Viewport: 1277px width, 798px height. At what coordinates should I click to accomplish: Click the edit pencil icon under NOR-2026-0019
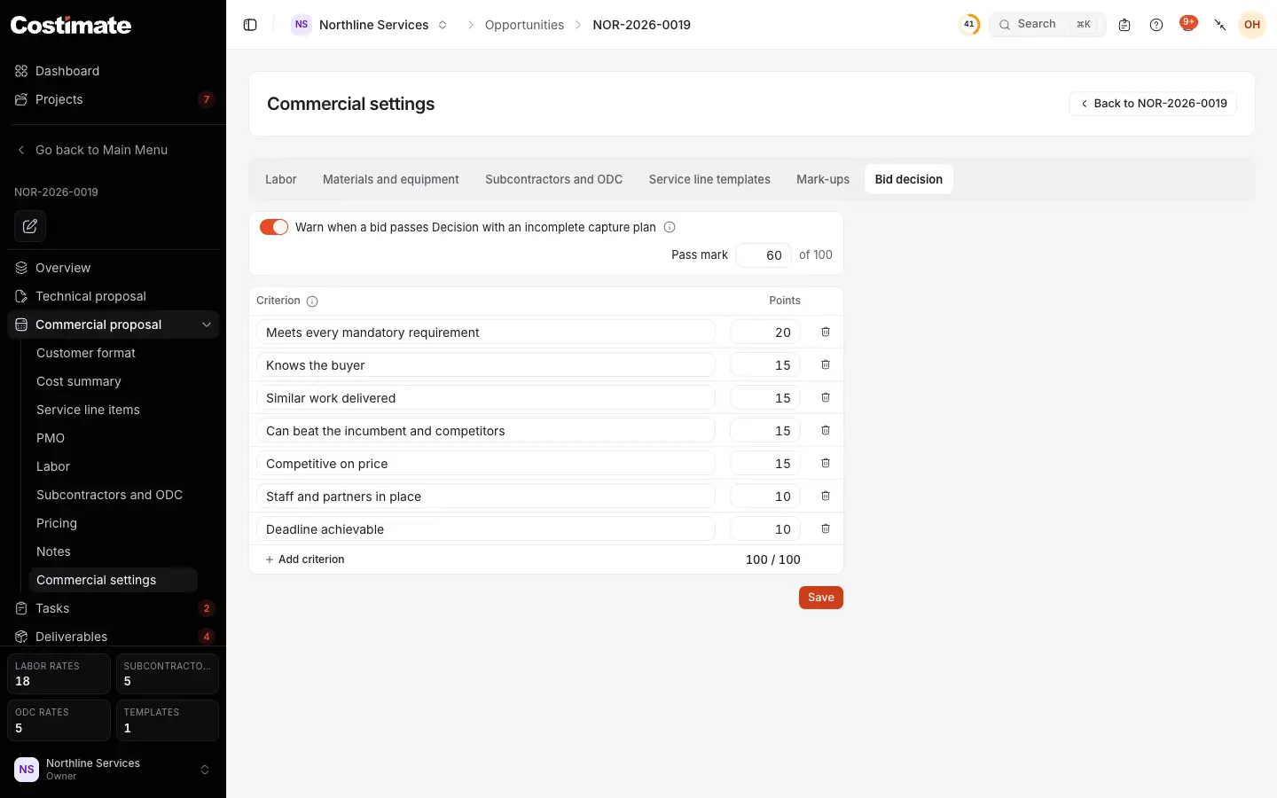click(x=30, y=226)
